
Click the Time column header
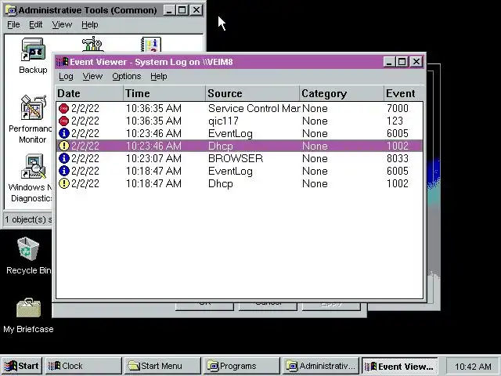164,93
